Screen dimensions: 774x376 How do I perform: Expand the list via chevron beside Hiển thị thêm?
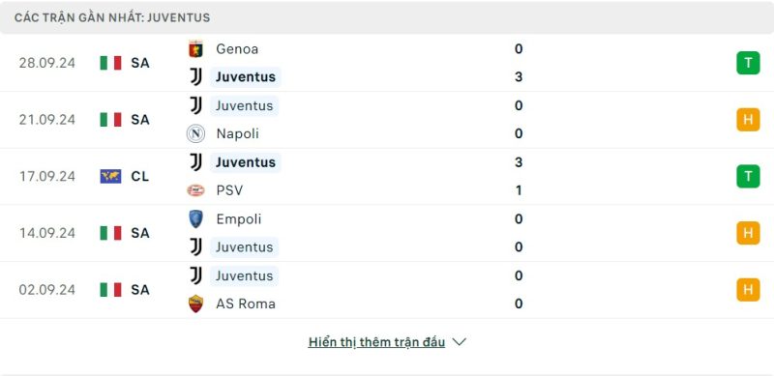(x=459, y=342)
